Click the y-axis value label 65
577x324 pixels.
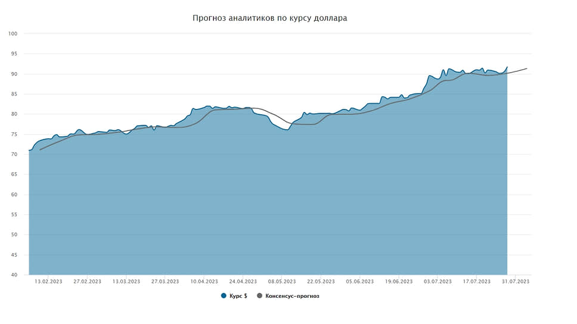(x=14, y=175)
